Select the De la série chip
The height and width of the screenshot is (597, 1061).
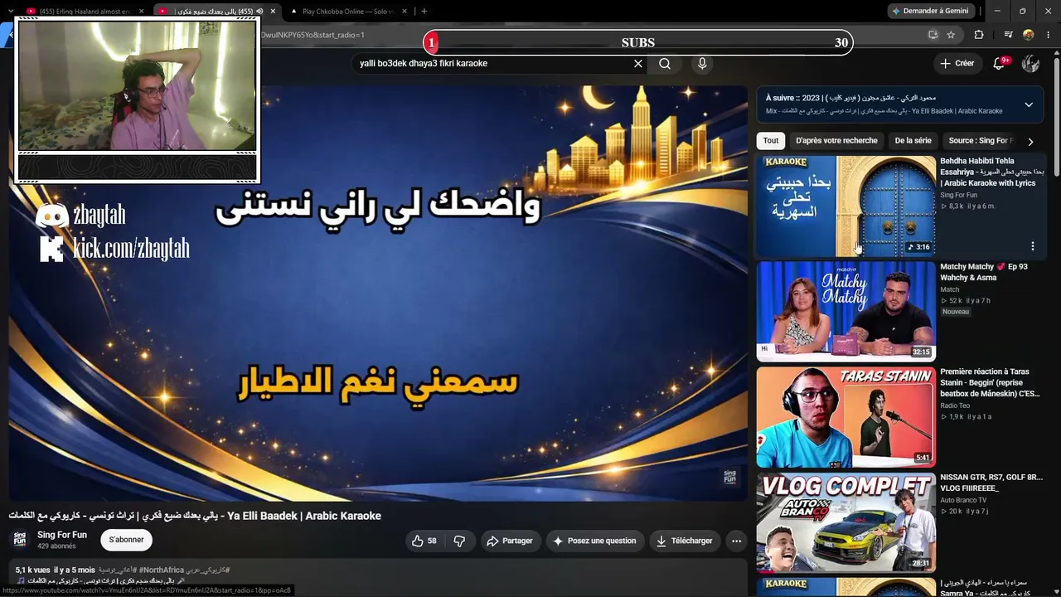pyautogui.click(x=913, y=141)
